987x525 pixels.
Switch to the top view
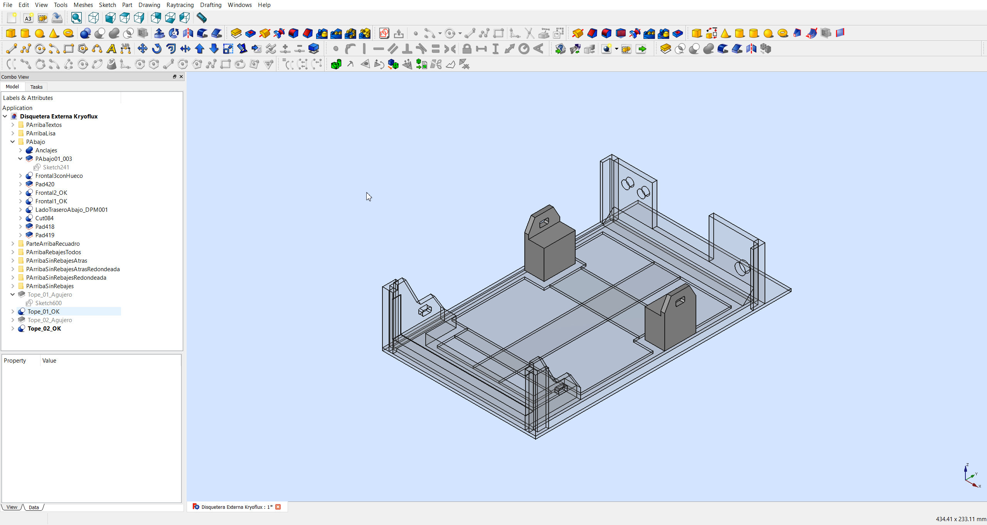pos(125,18)
